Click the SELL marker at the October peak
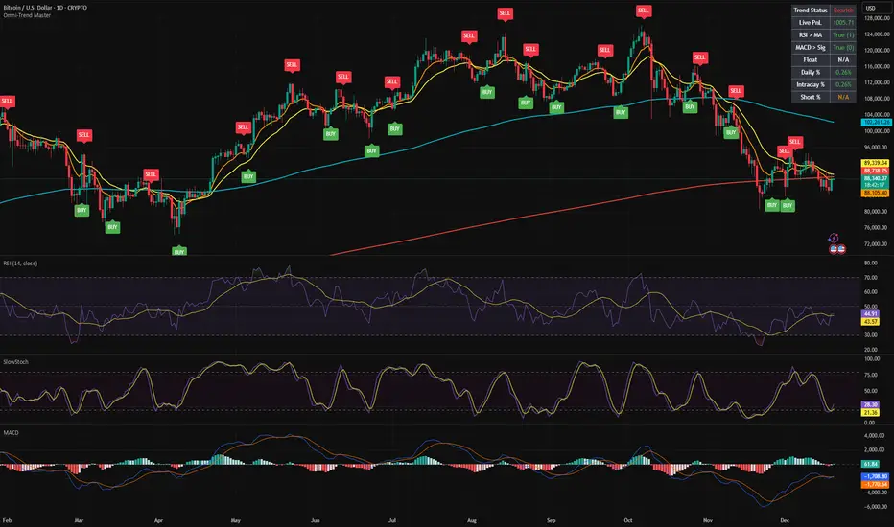 [643, 11]
